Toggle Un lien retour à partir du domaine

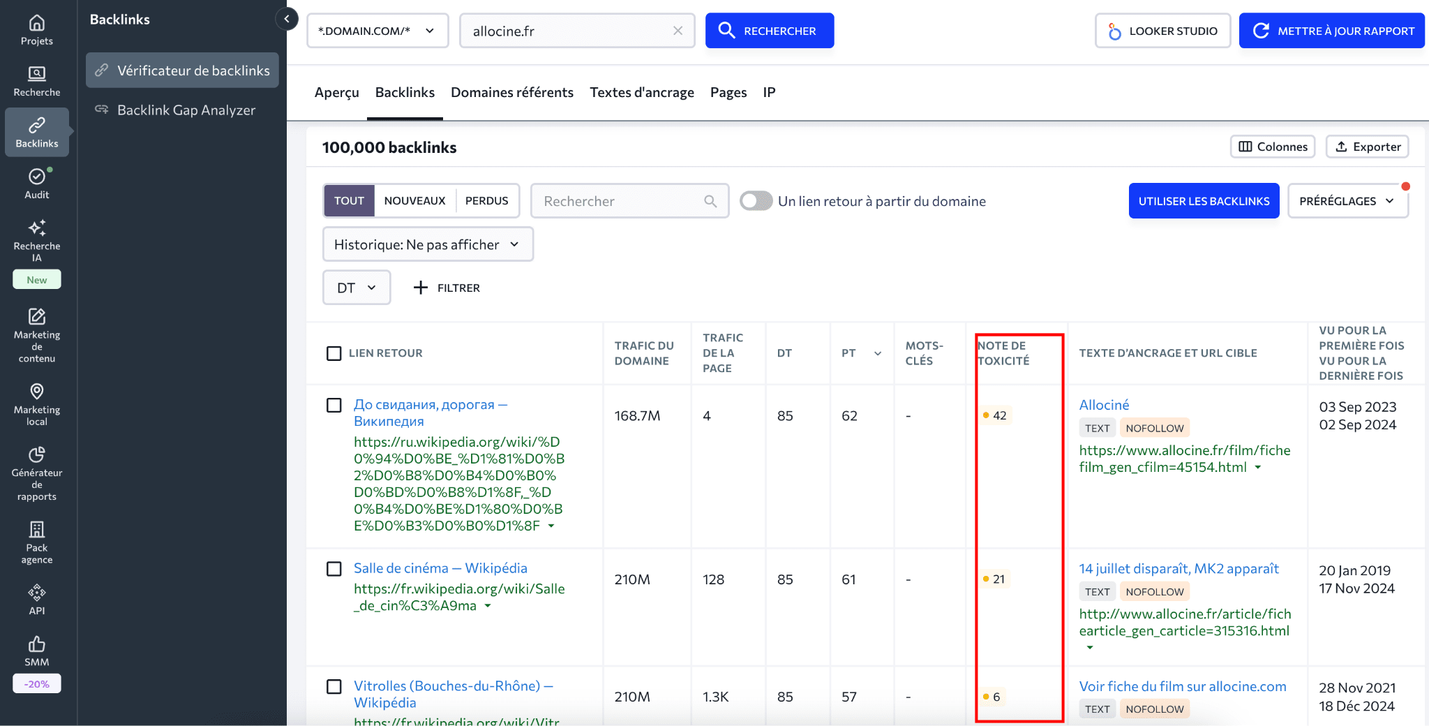pyautogui.click(x=756, y=201)
